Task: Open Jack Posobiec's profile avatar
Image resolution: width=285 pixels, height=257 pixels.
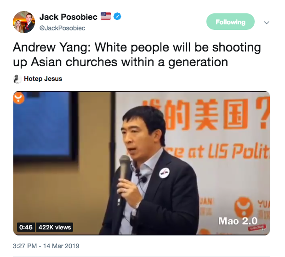Action: [24, 22]
